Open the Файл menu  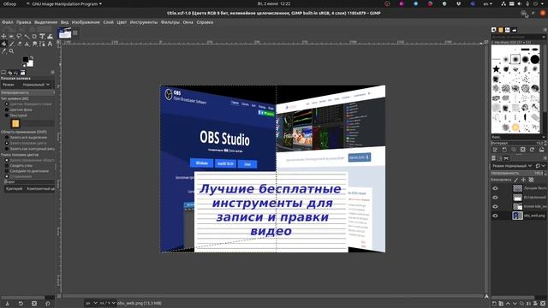(x=7, y=22)
